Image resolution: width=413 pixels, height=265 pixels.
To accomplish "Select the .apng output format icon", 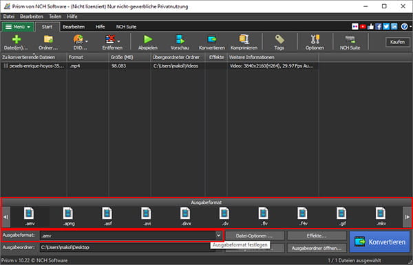I will coord(69,217).
